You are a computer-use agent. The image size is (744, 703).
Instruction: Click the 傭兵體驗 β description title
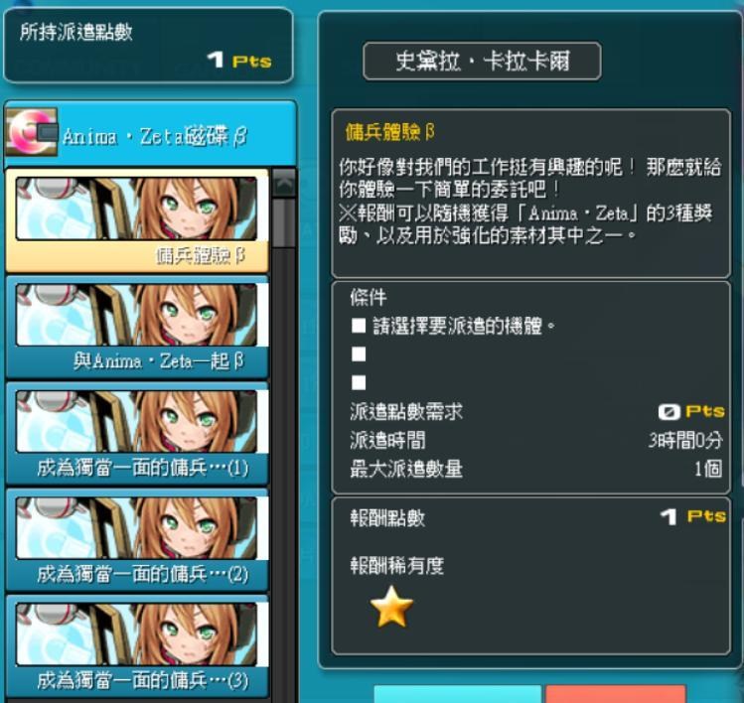(389, 132)
